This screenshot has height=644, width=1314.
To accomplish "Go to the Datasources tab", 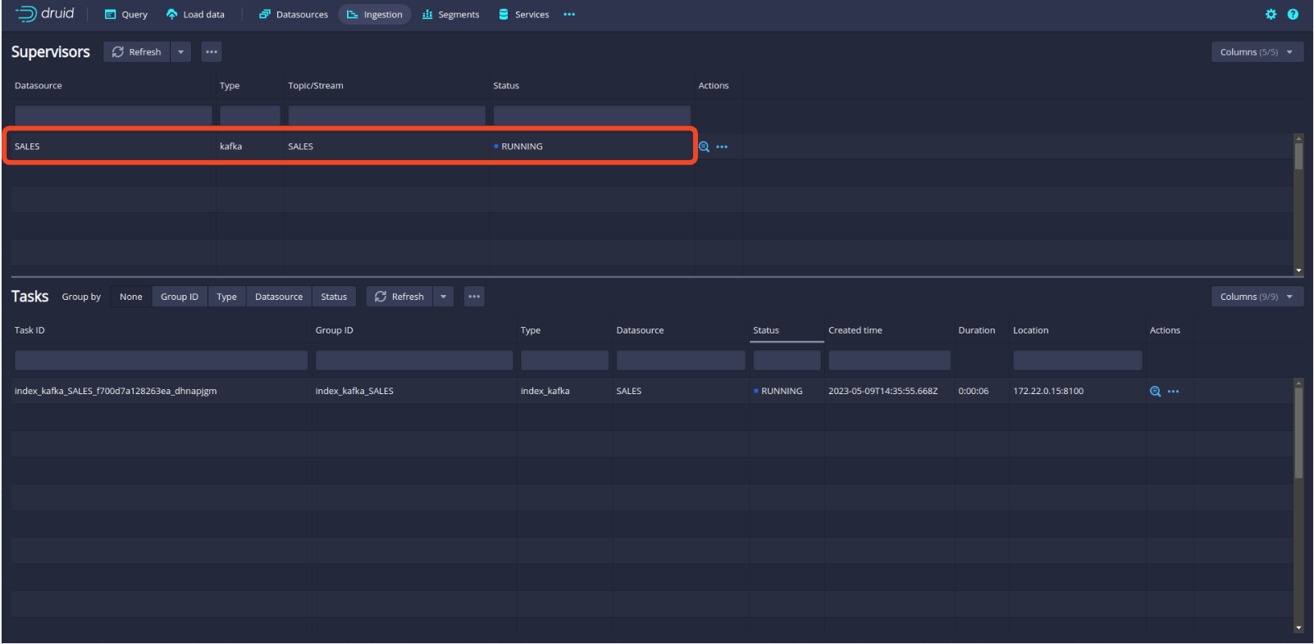I will tap(294, 14).
